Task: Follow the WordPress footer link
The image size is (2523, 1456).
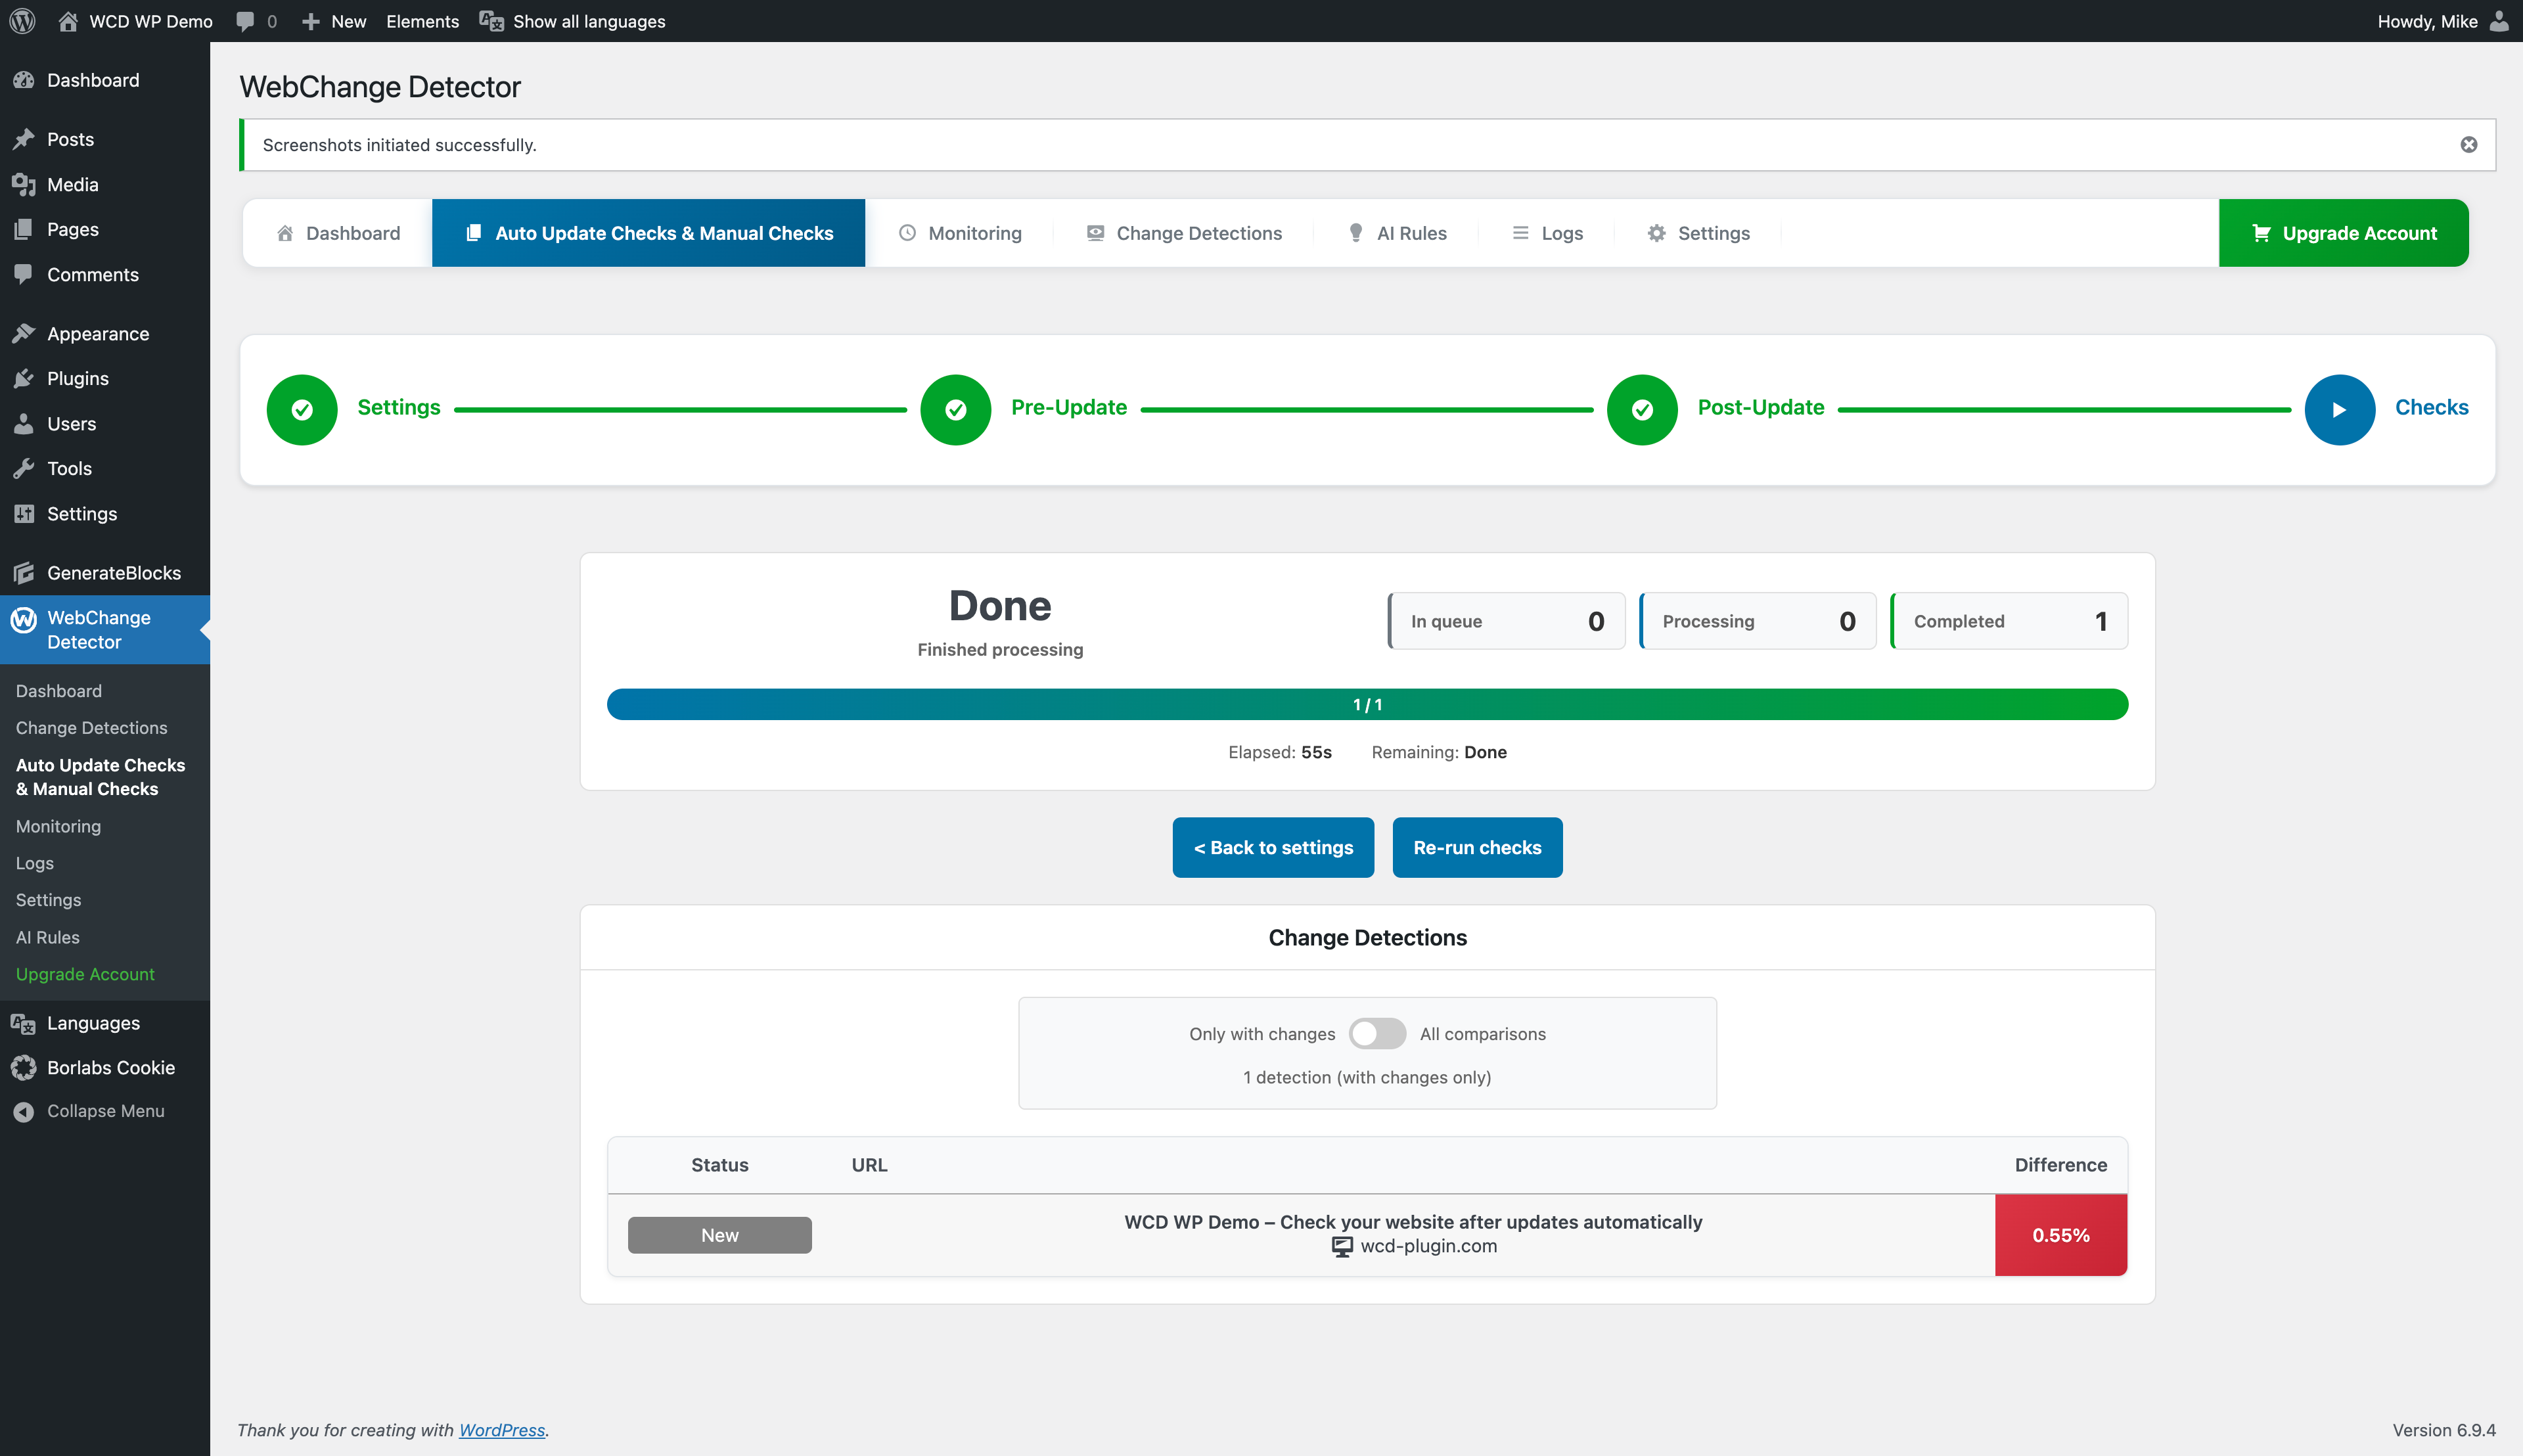Action: point(502,1430)
